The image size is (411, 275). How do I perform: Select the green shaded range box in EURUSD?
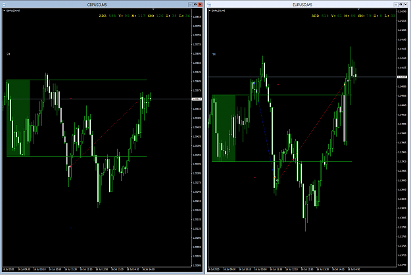(x=224, y=128)
